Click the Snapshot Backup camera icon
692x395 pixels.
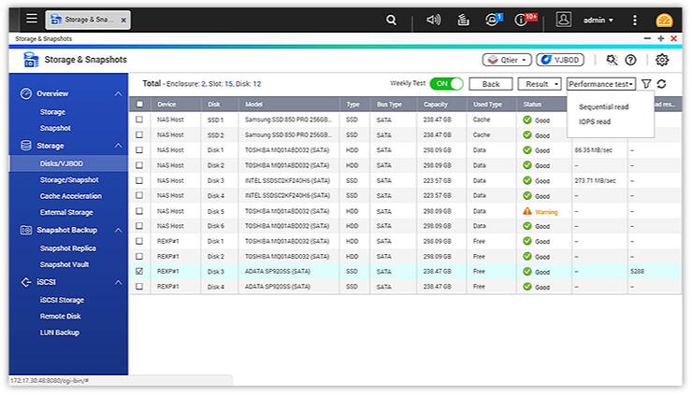(26, 230)
